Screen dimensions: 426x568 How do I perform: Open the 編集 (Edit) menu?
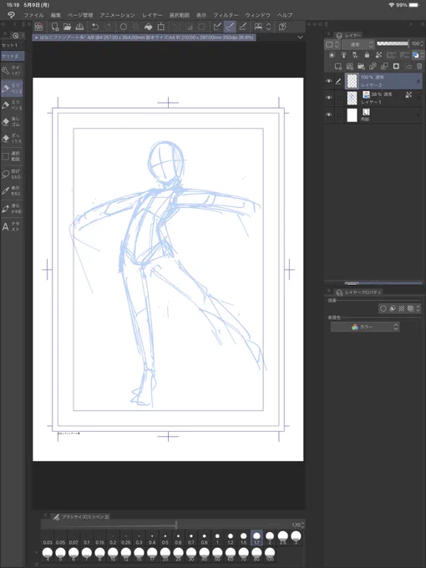click(56, 15)
